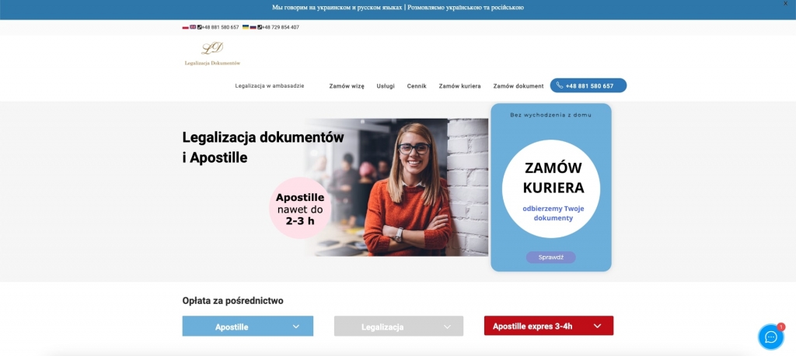Image resolution: width=796 pixels, height=356 pixels.
Task: Close the top language announcement banner
Action: (x=786, y=4)
